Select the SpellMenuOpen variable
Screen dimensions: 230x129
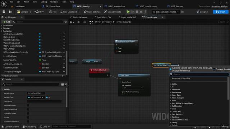pyautogui.click(x=11, y=68)
